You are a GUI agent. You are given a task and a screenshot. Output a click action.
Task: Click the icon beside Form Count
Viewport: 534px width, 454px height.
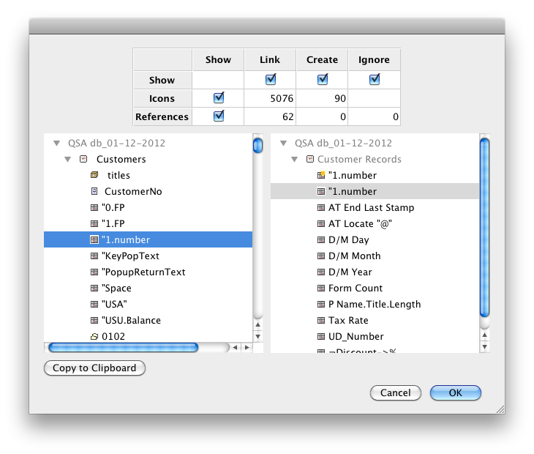coord(321,289)
